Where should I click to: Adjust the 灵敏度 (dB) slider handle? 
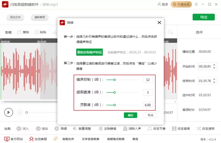pyautogui.click(x=115, y=105)
